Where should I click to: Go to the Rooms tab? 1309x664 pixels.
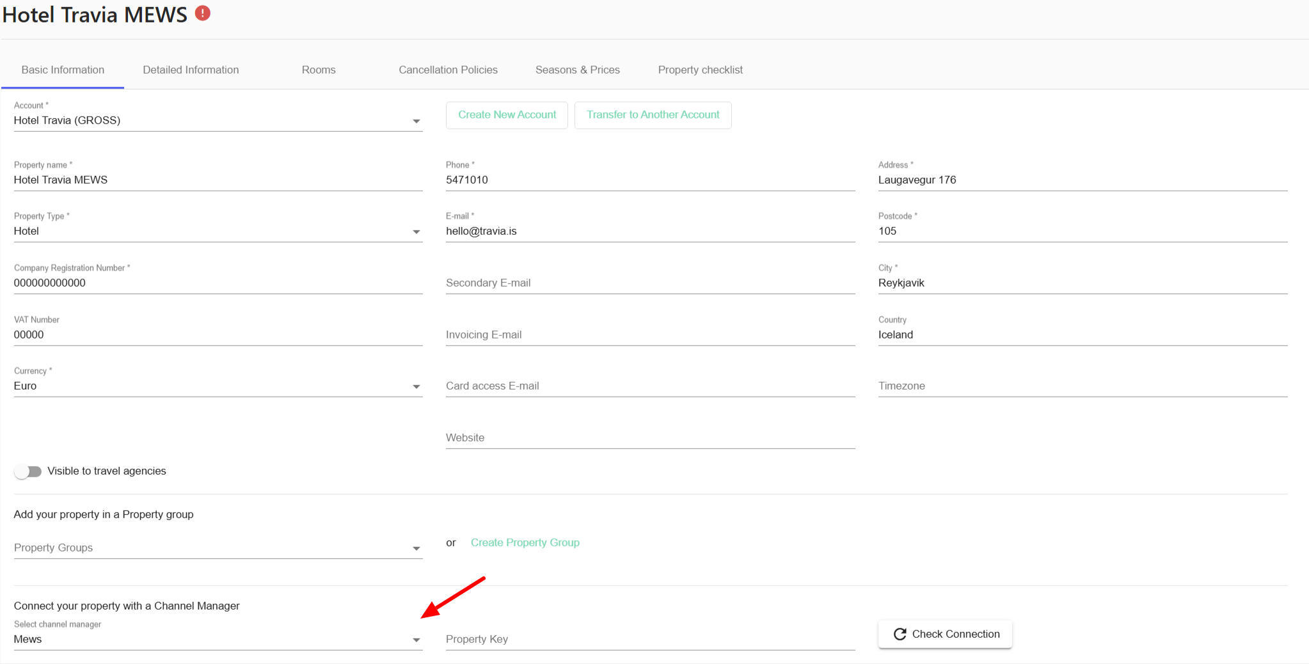click(319, 70)
